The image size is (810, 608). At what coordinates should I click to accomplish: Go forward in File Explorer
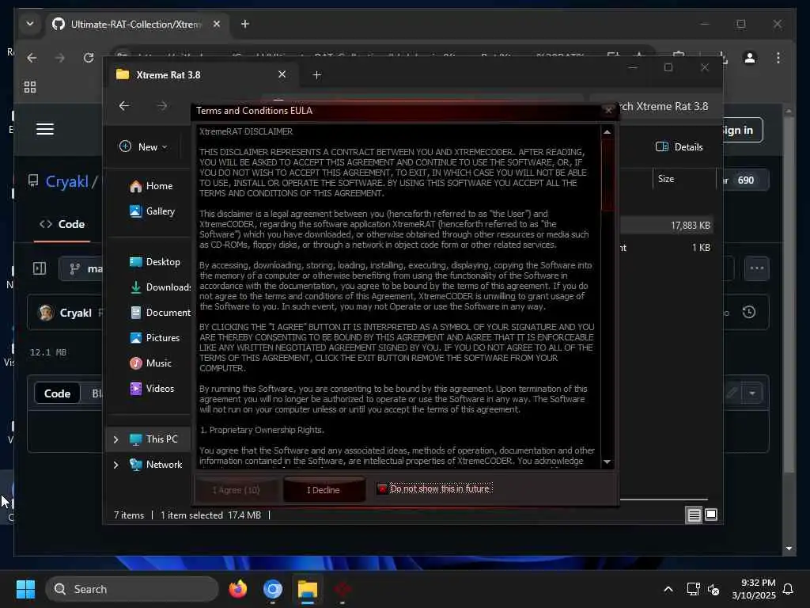coord(162,106)
